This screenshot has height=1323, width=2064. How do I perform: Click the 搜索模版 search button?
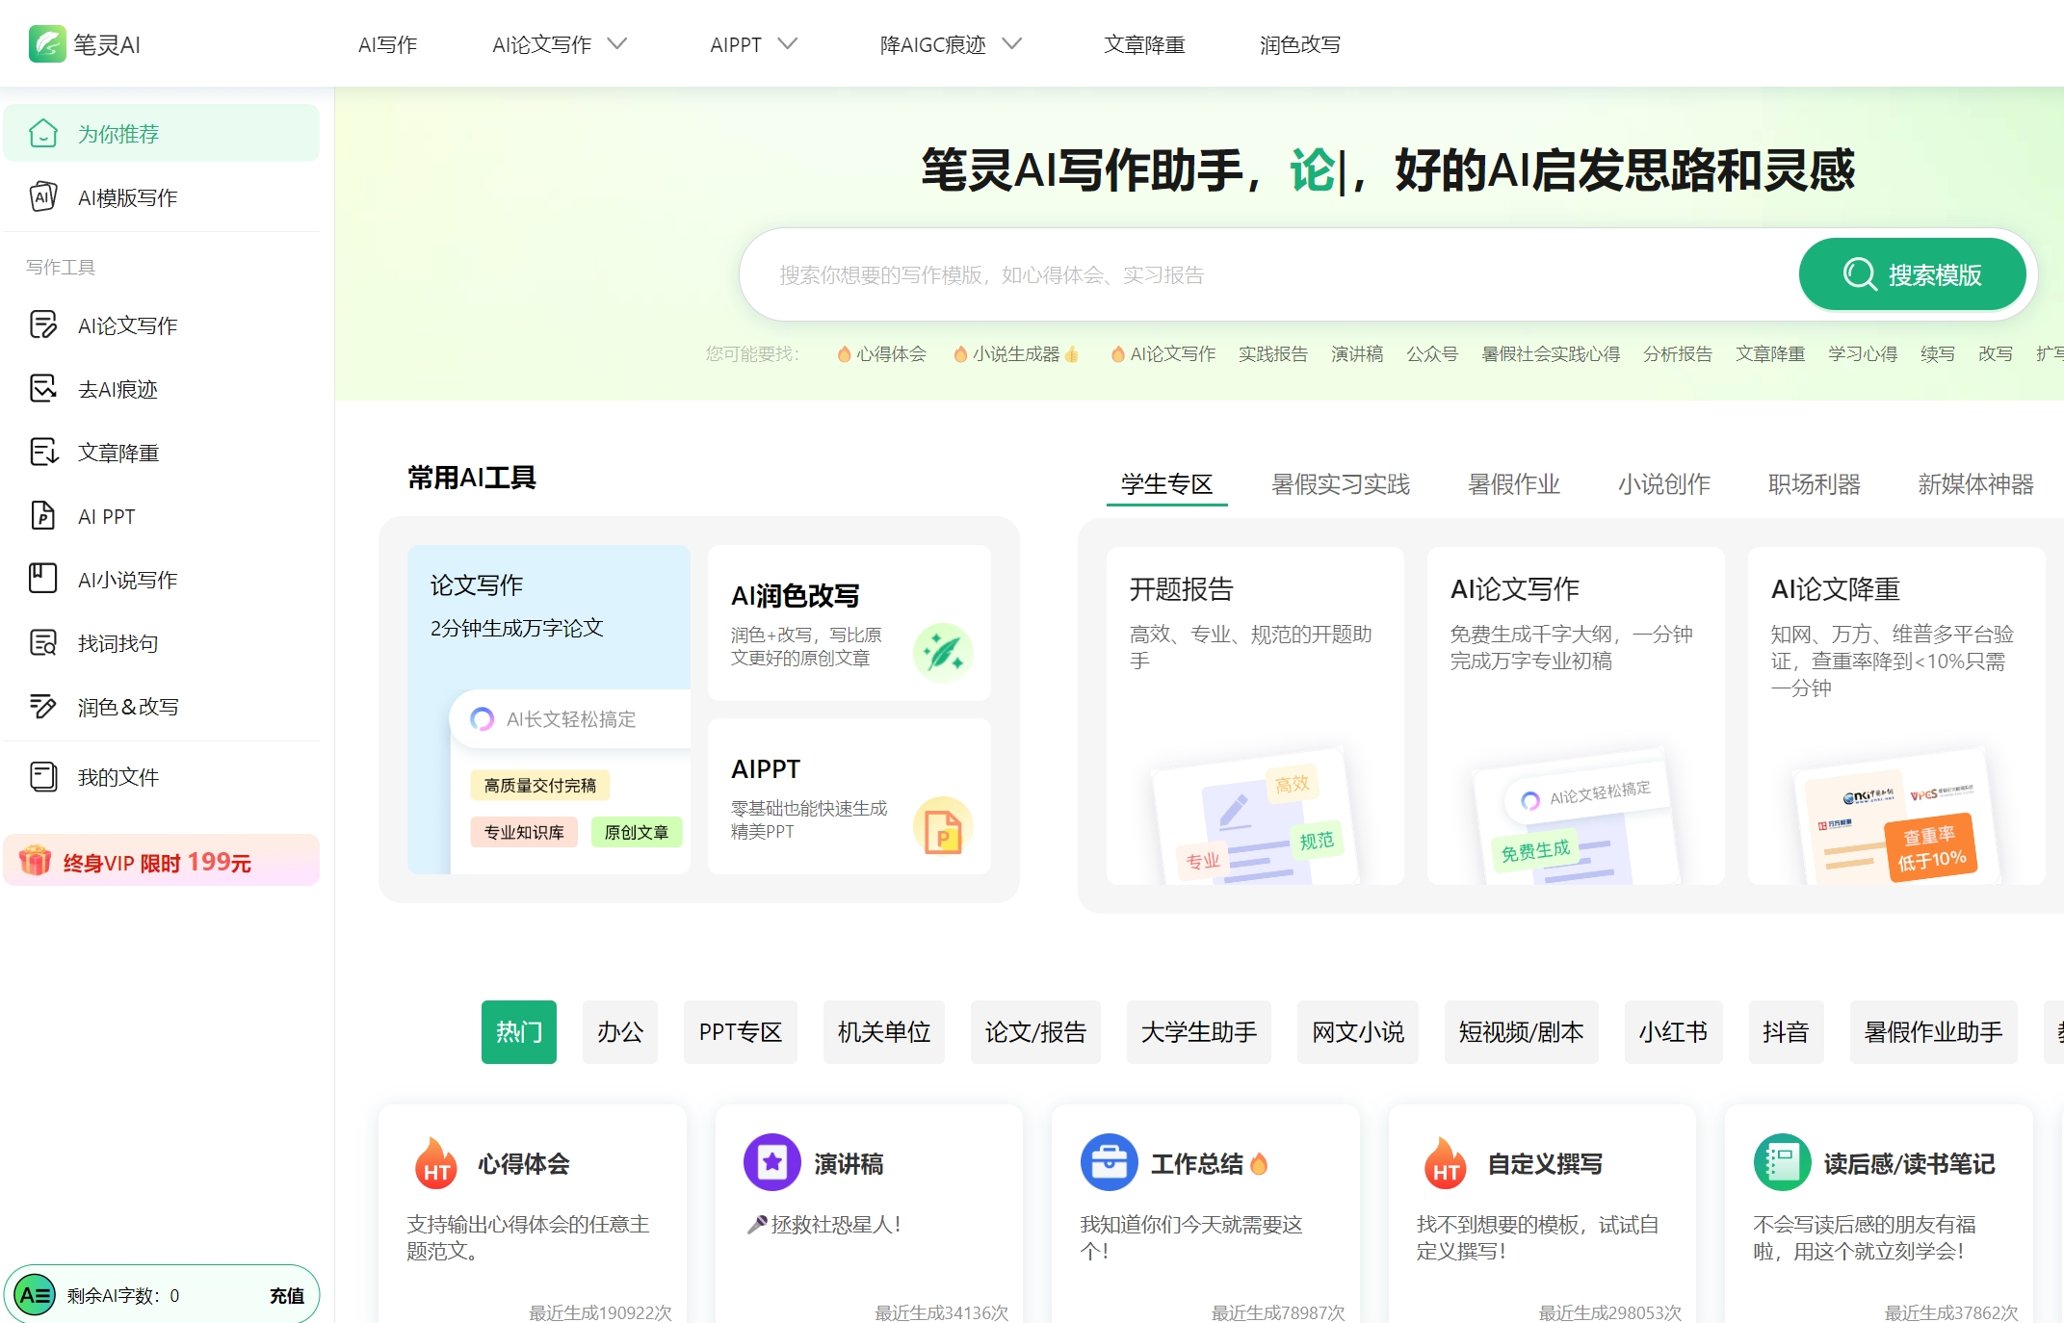tap(1912, 275)
